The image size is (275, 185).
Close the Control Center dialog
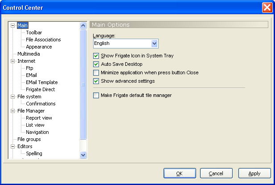coord(267,8)
